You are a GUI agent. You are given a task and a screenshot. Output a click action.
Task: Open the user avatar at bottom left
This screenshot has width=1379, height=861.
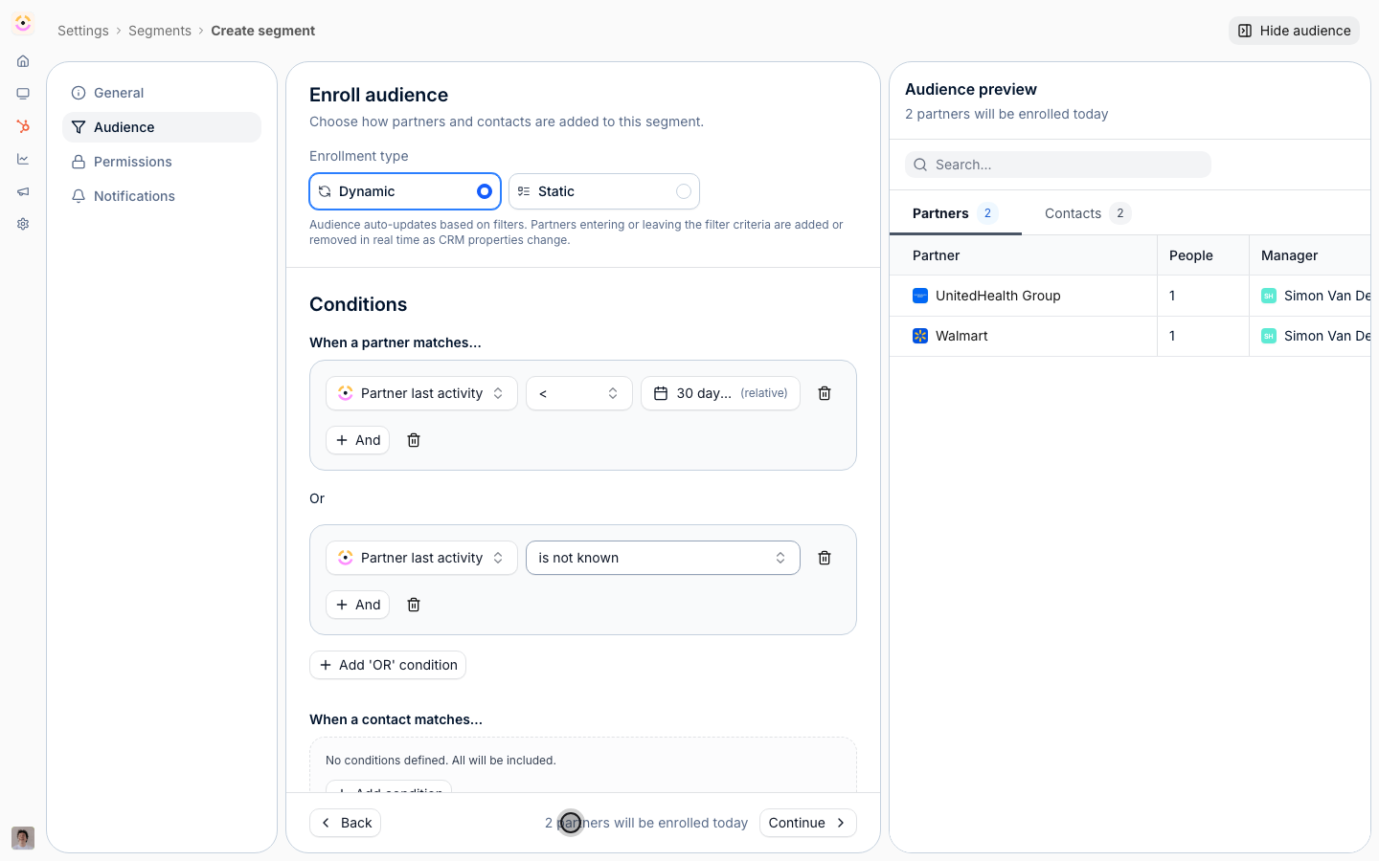23,838
